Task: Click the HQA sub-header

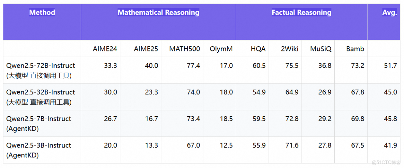Action: point(258,49)
